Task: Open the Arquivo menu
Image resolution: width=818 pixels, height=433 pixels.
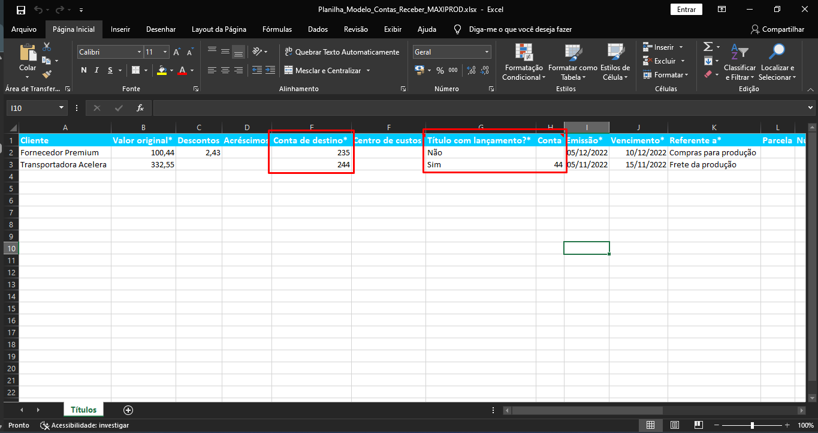Action: pyautogui.click(x=24, y=29)
